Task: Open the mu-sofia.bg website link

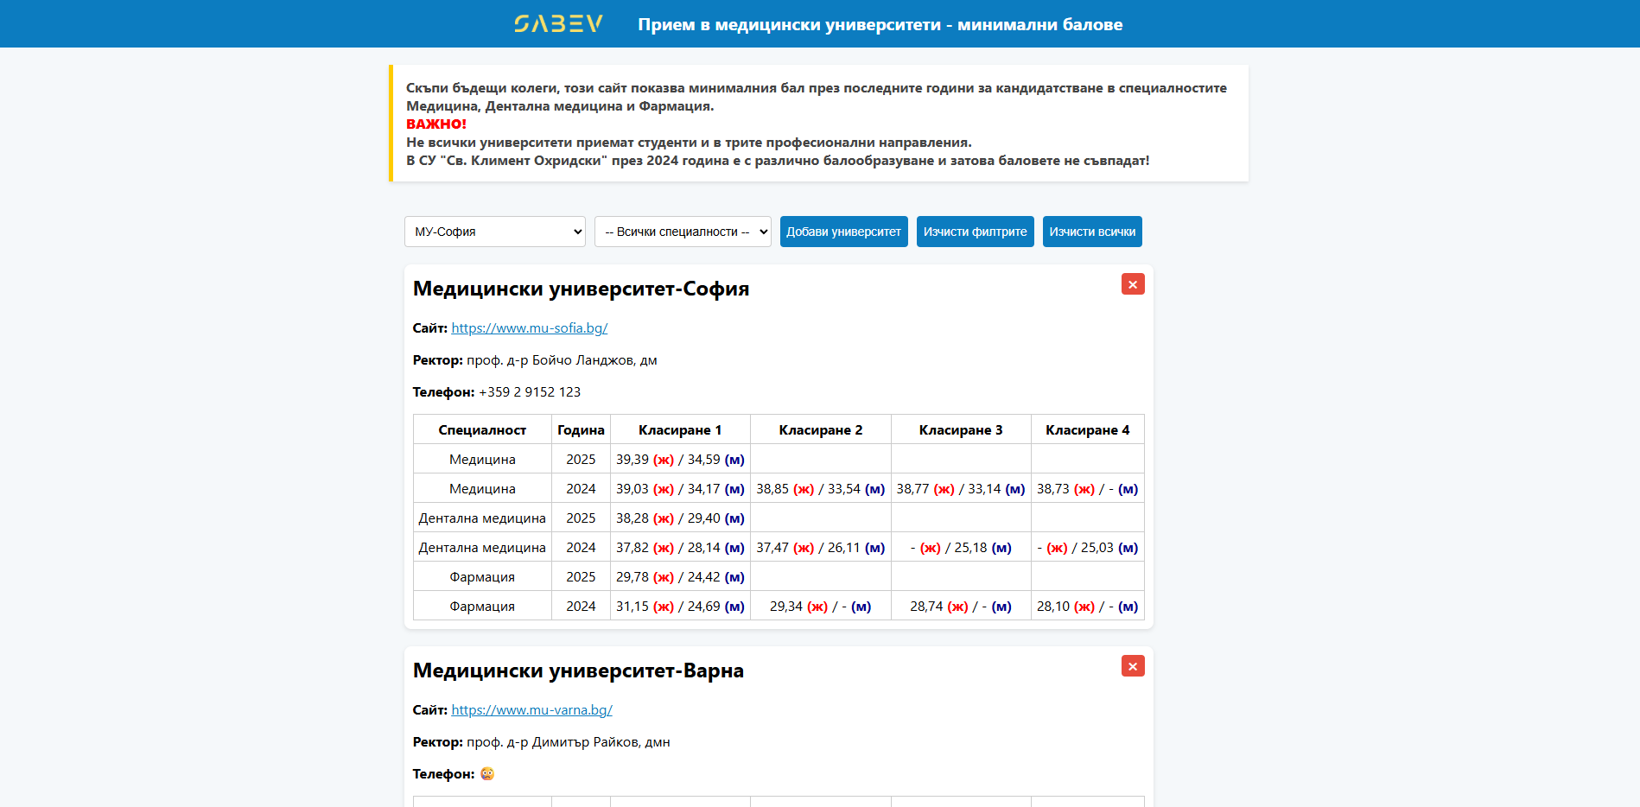Action: (x=529, y=328)
